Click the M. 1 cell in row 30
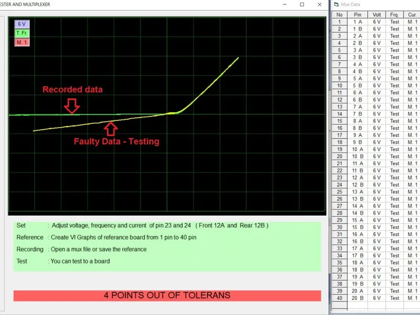Image resolution: width=420 pixels, height=315 pixels. (412, 227)
